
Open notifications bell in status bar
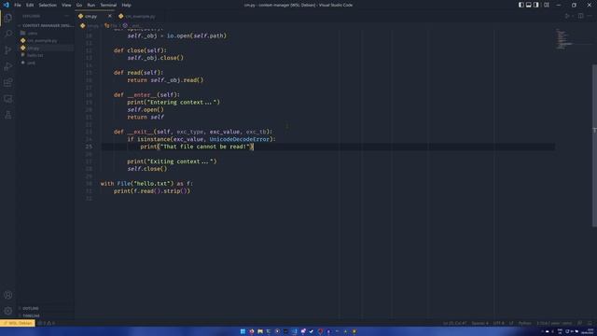pos(590,323)
